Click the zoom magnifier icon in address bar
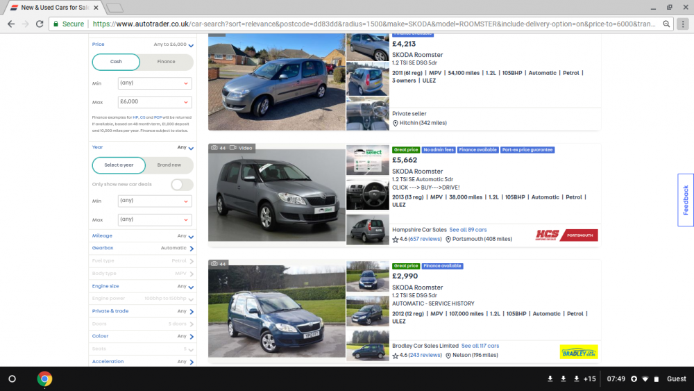Screen dimensions: 694x391 click(x=666, y=24)
